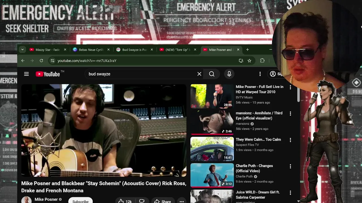Open the Chrome tab search dropdown arrow

pyautogui.click(x=22, y=50)
